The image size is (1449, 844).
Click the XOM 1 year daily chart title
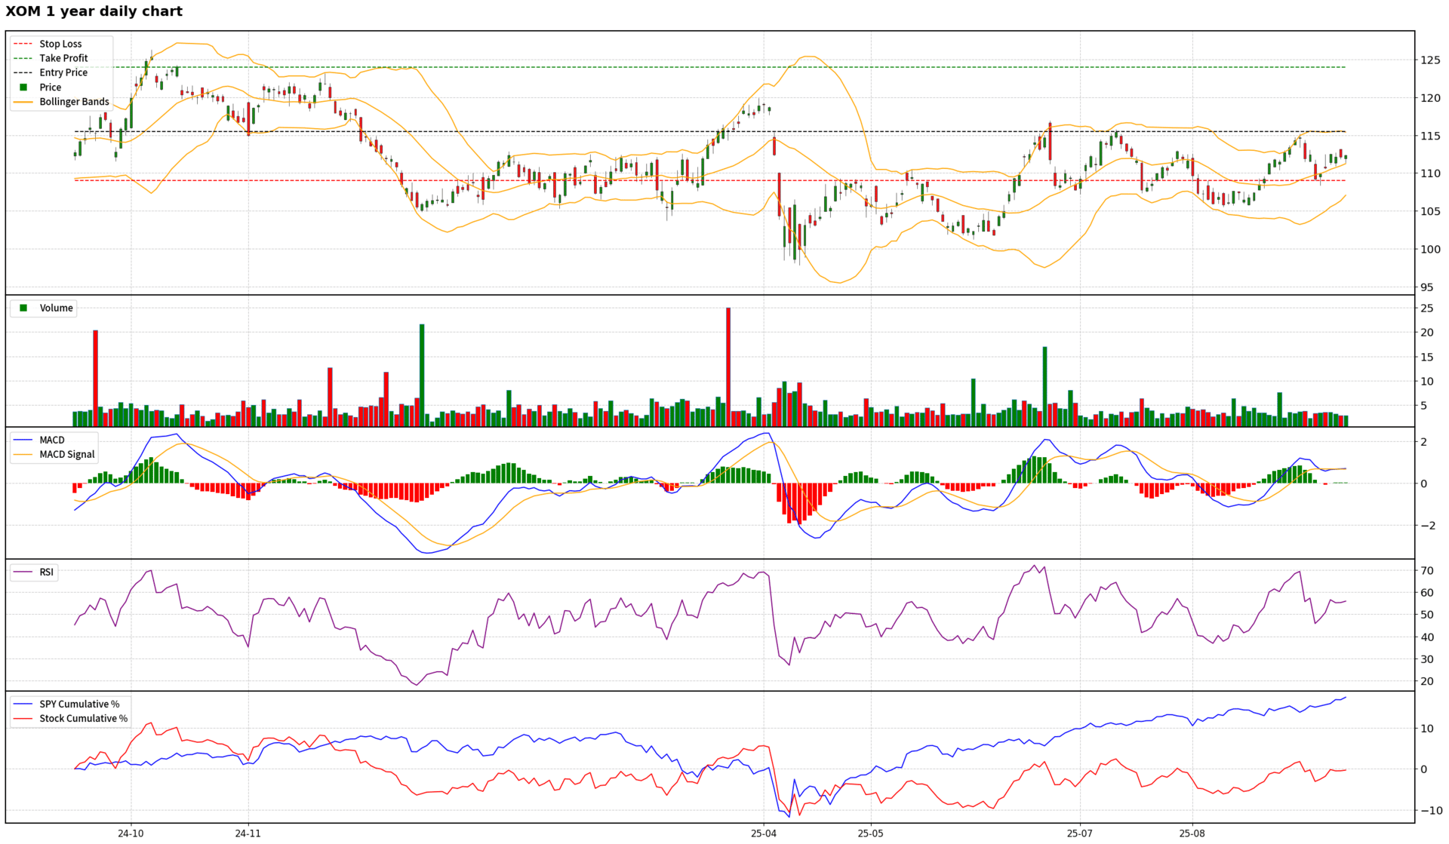coord(94,11)
